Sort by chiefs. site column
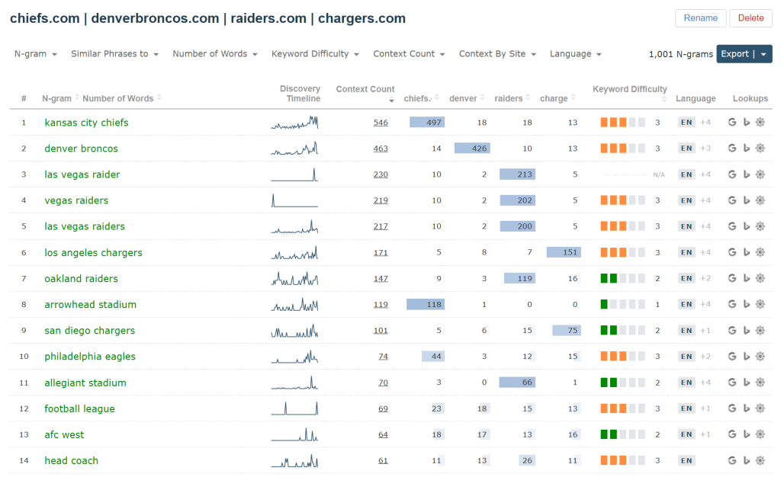The image size is (781, 477). tap(421, 98)
